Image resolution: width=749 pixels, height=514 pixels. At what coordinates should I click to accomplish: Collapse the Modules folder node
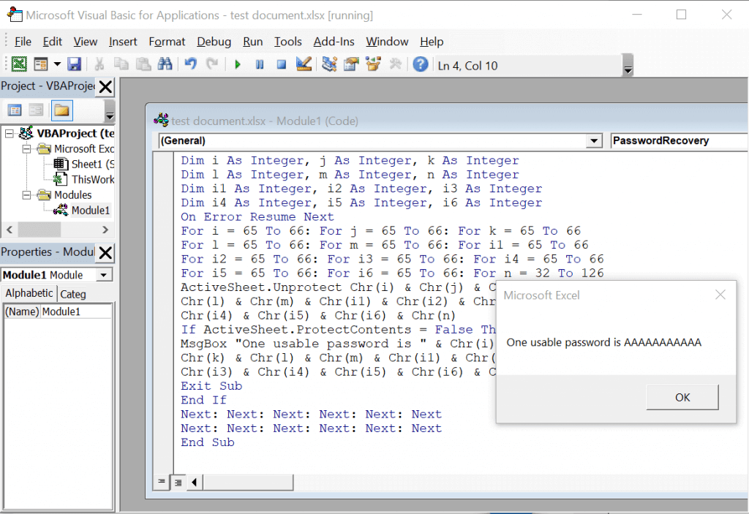tap(27, 195)
